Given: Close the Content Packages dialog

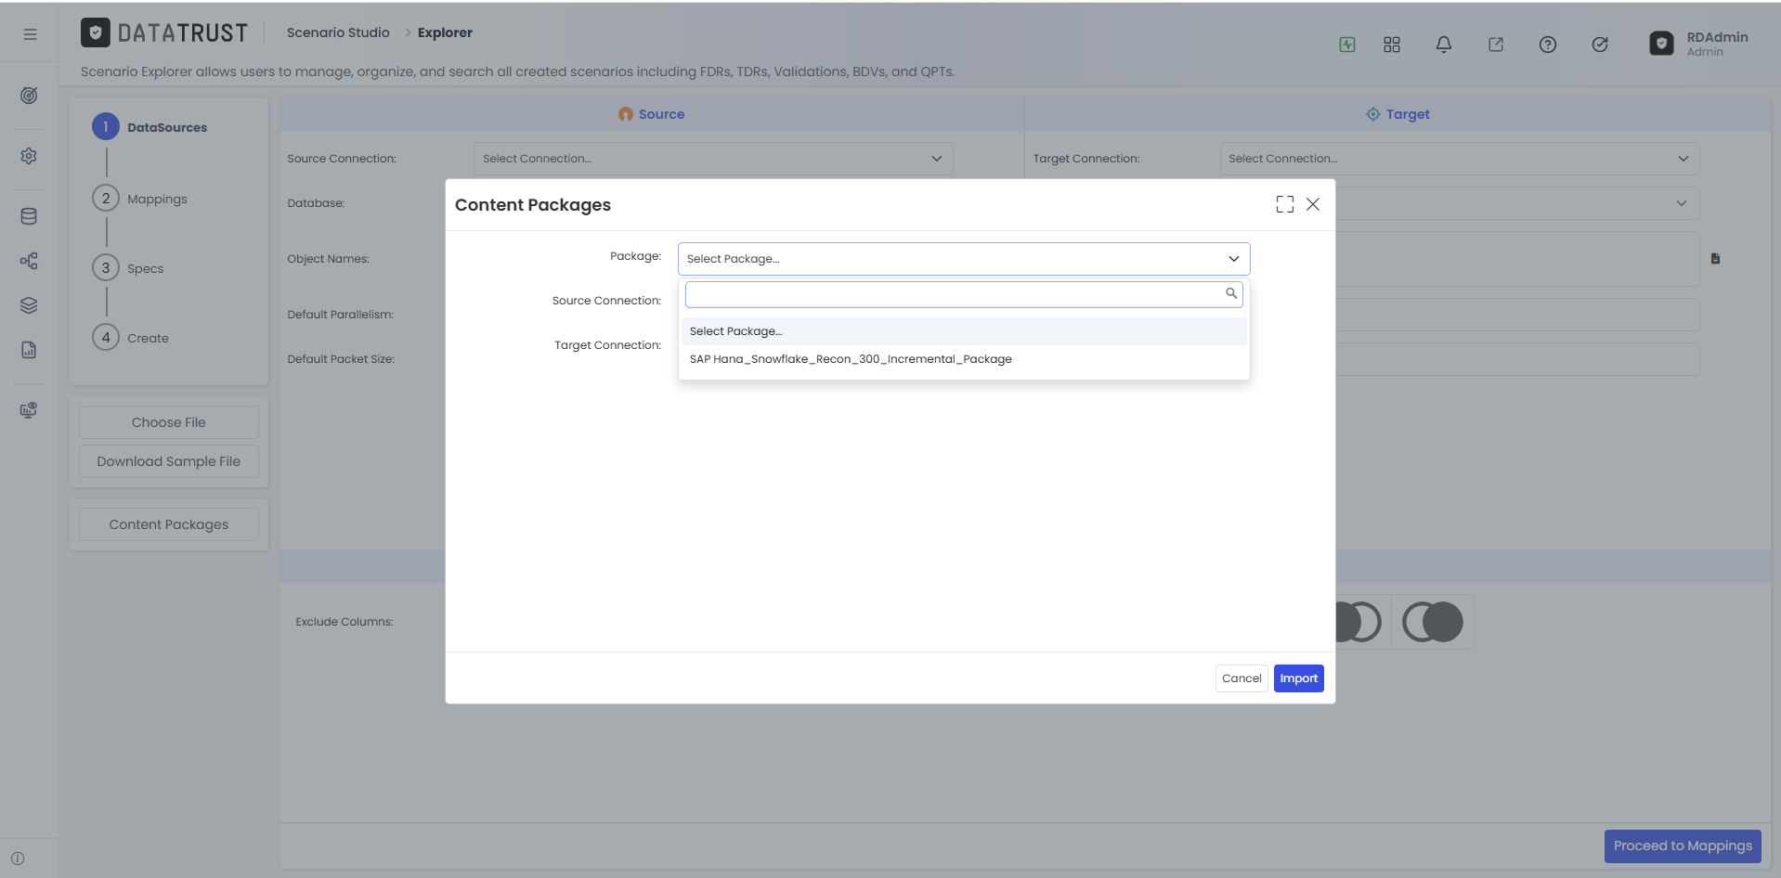Looking at the screenshot, I should click(1313, 204).
